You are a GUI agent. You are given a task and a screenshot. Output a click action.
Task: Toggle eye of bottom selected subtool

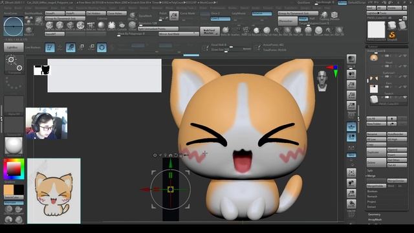(x=405, y=97)
